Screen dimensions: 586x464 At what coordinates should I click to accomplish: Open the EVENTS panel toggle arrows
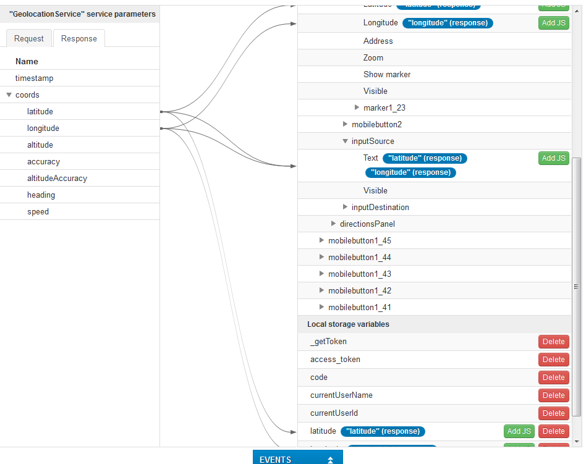[x=330, y=460]
